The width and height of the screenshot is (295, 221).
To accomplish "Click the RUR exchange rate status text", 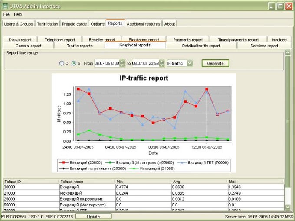I will [x=14, y=217].
